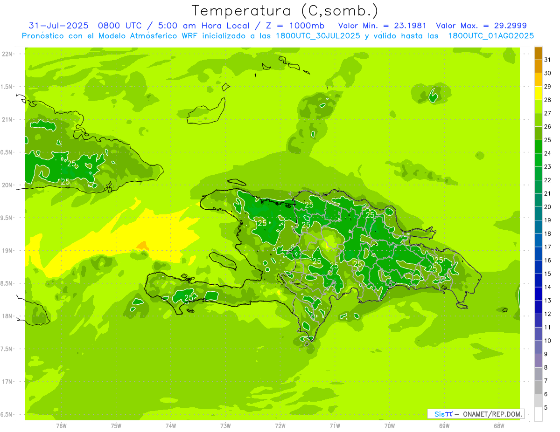Click the '70W' longitude tick label

coord(390,425)
